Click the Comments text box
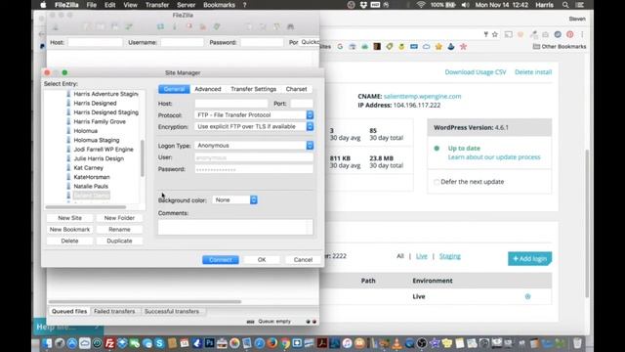Screen dimensions: 625x352 coord(235,227)
